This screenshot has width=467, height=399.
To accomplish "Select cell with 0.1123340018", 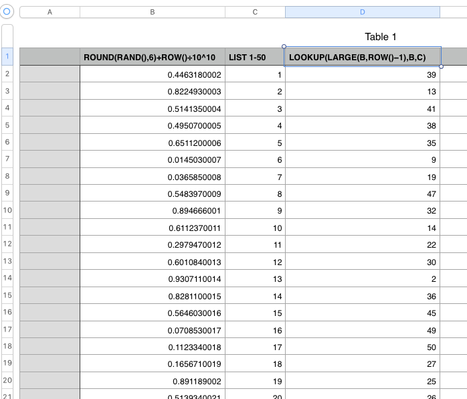I will tap(153, 346).
